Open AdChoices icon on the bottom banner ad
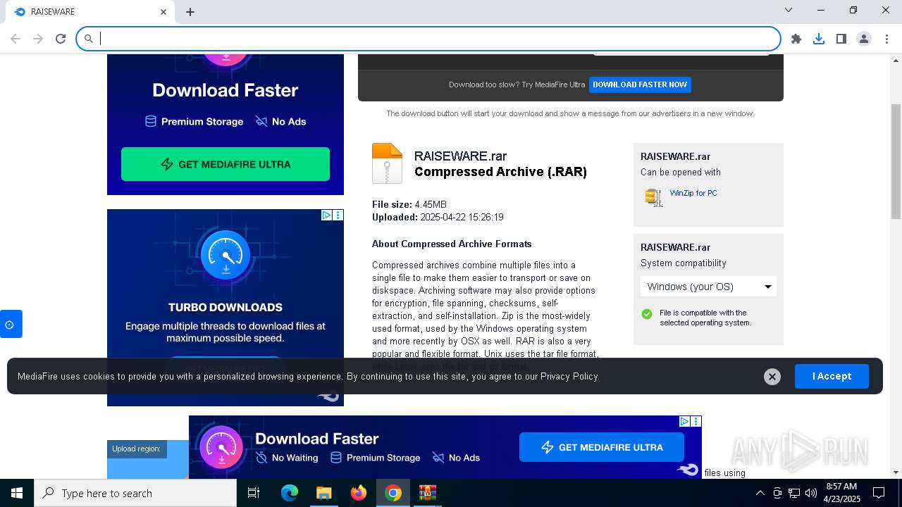The image size is (902, 507). (684, 421)
